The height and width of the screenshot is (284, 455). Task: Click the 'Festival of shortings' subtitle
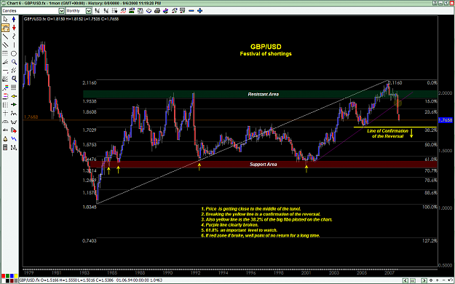point(266,54)
